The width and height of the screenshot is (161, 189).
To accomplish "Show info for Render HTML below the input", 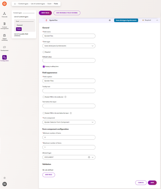I will [x=71, y=113].
